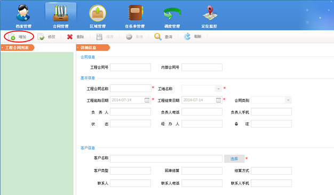Select the 详细信息 panel tab

pos(93,47)
